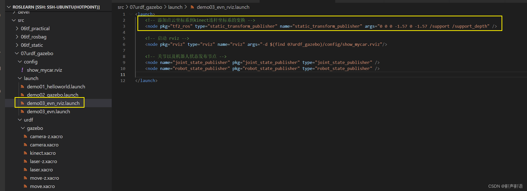The width and height of the screenshot is (527, 191).
Task: Click the src breadcrumb segment
Action: point(121,7)
